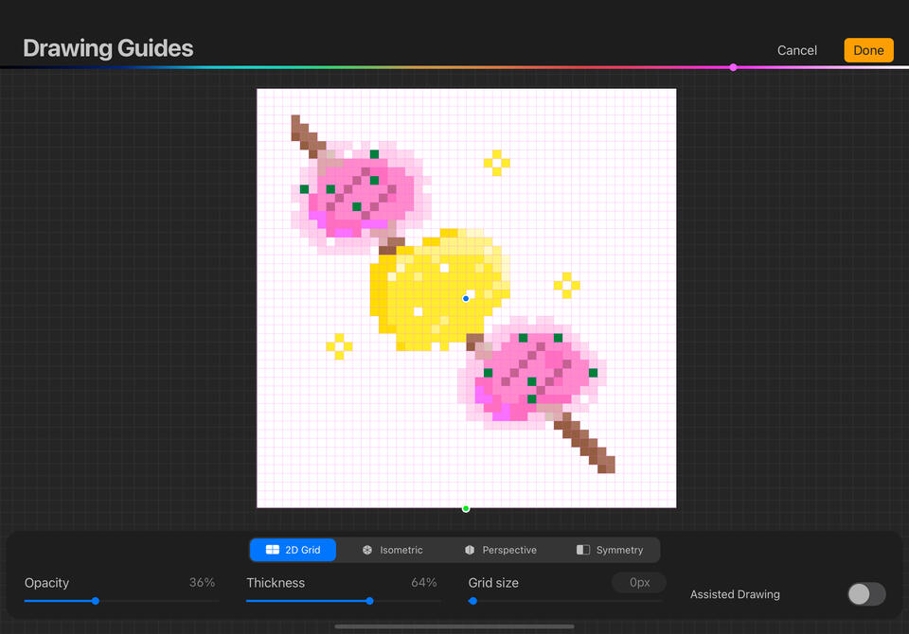Screen dimensions: 909x634
Task: Click the blue grid position node
Action: pos(466,298)
